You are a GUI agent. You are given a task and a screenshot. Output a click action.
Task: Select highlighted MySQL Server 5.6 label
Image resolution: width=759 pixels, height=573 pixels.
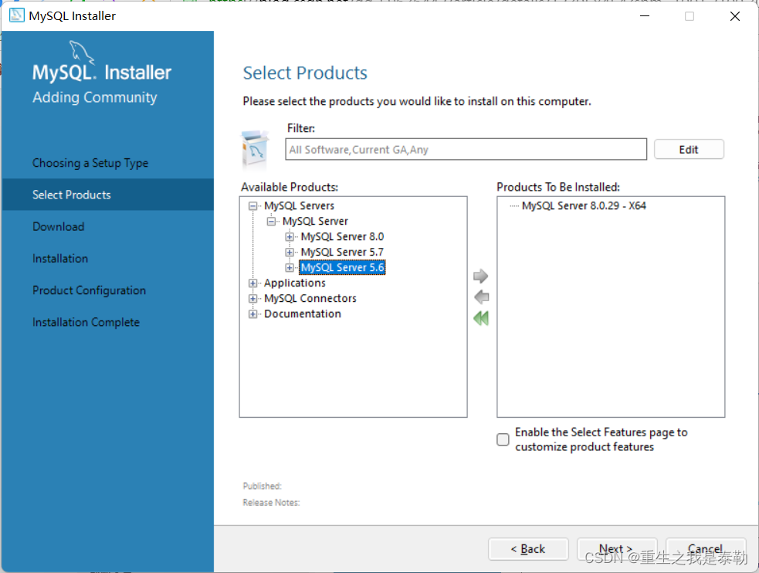point(342,268)
